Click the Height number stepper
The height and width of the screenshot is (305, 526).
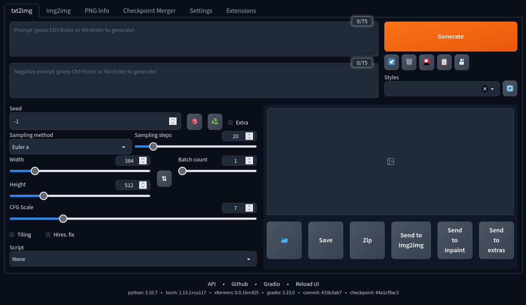[x=143, y=185]
